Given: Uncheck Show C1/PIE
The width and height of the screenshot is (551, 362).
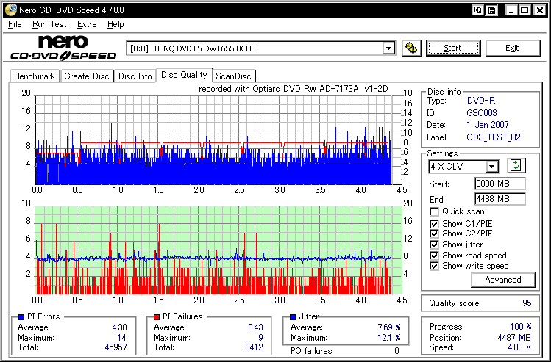Looking at the screenshot, I should (x=434, y=224).
